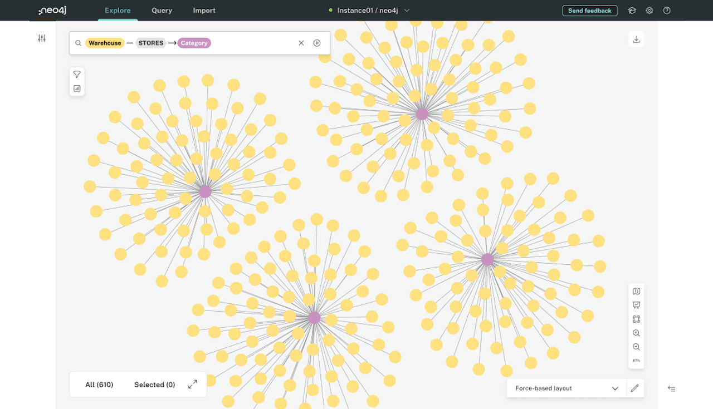Click the Send feedback button
The width and height of the screenshot is (713, 409).
589,11
